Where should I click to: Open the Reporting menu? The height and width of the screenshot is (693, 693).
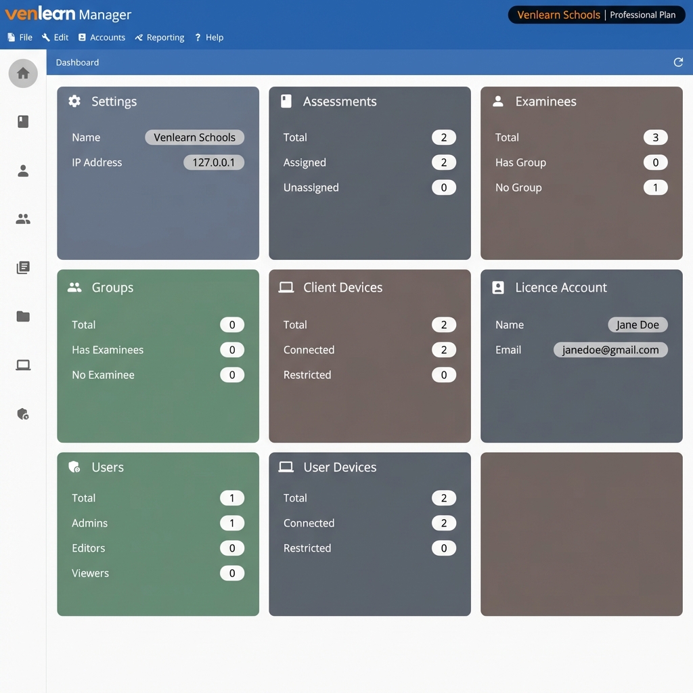point(160,37)
